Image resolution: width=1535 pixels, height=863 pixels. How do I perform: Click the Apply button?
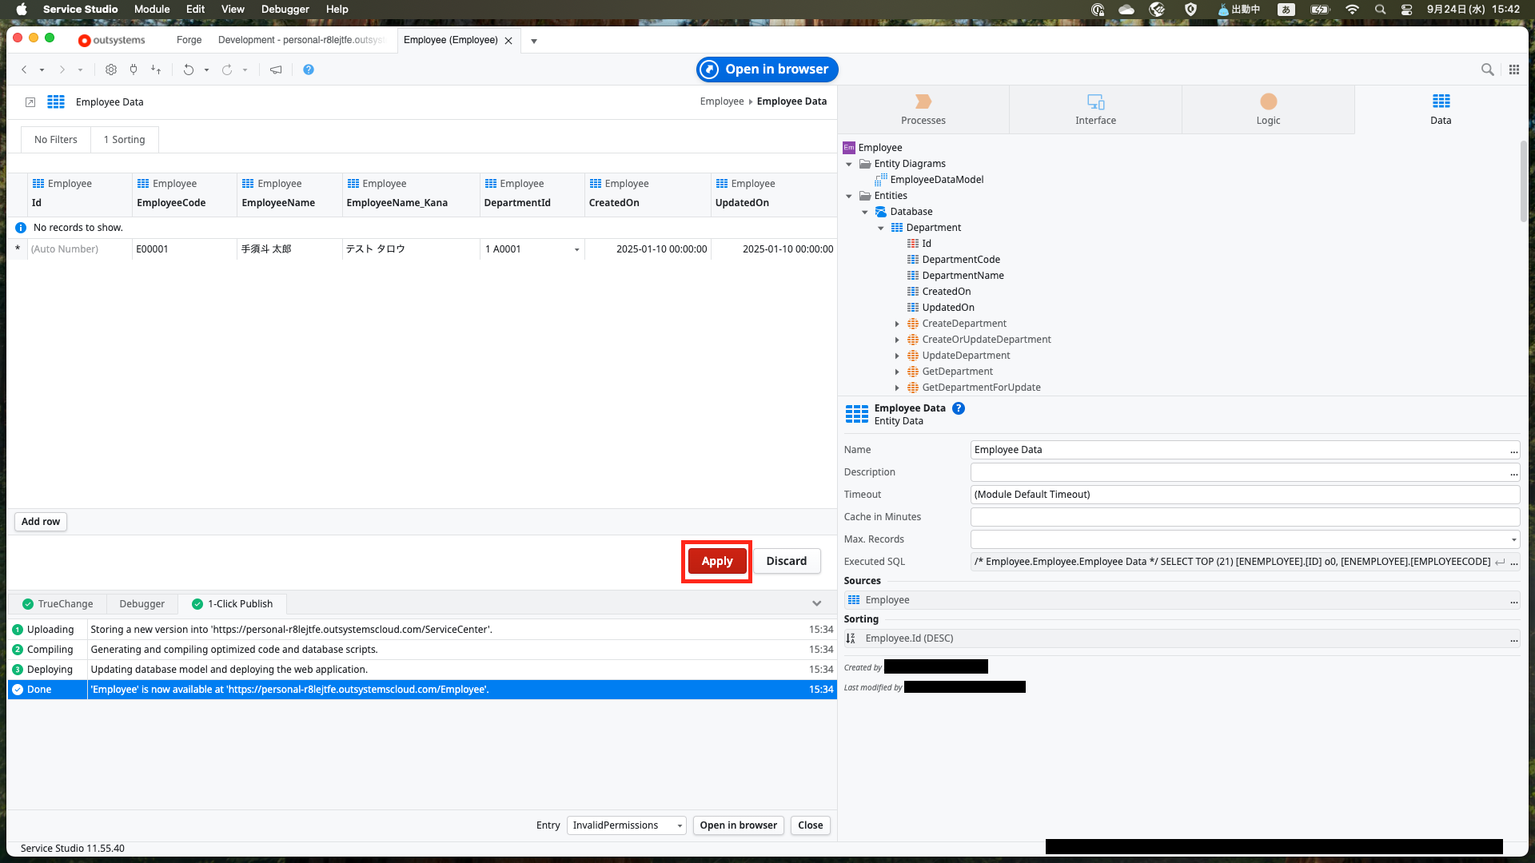pyautogui.click(x=717, y=561)
